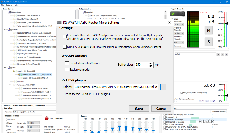Toggle the output channel enable switch
This screenshot has width=230, height=133.
(x=177, y=14)
